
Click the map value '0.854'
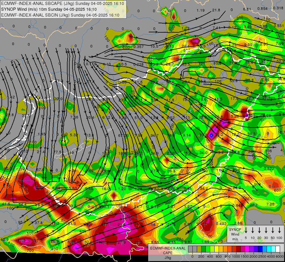(263, 9)
